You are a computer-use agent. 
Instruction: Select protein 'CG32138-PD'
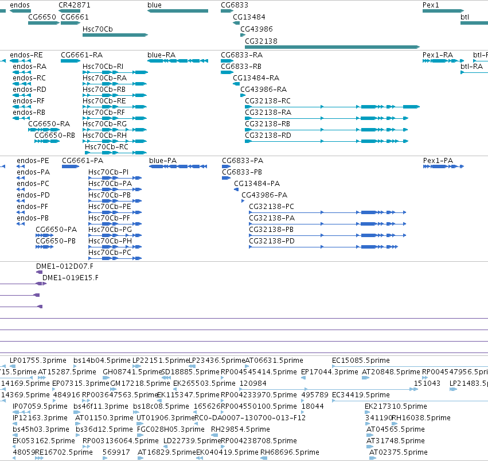tap(272, 241)
